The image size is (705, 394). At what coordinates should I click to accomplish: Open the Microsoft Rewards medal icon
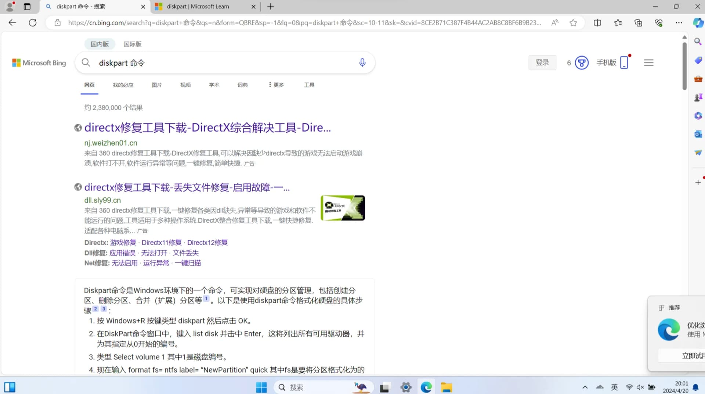tap(581, 63)
